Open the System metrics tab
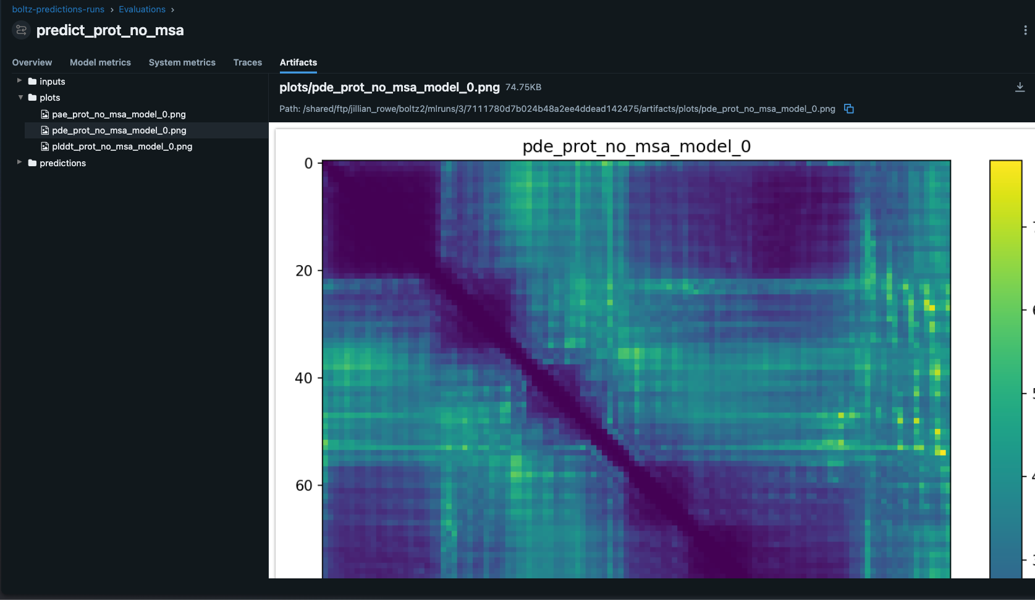Image resolution: width=1035 pixels, height=600 pixels. pyautogui.click(x=182, y=62)
